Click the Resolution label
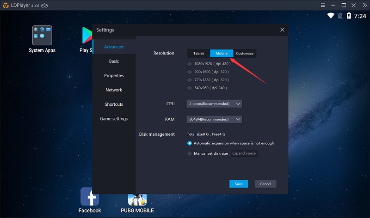Image resolution: width=370 pixels, height=218 pixels. (164, 53)
